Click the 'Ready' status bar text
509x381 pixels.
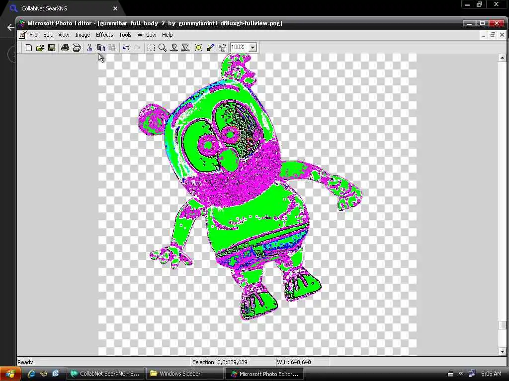25,362
